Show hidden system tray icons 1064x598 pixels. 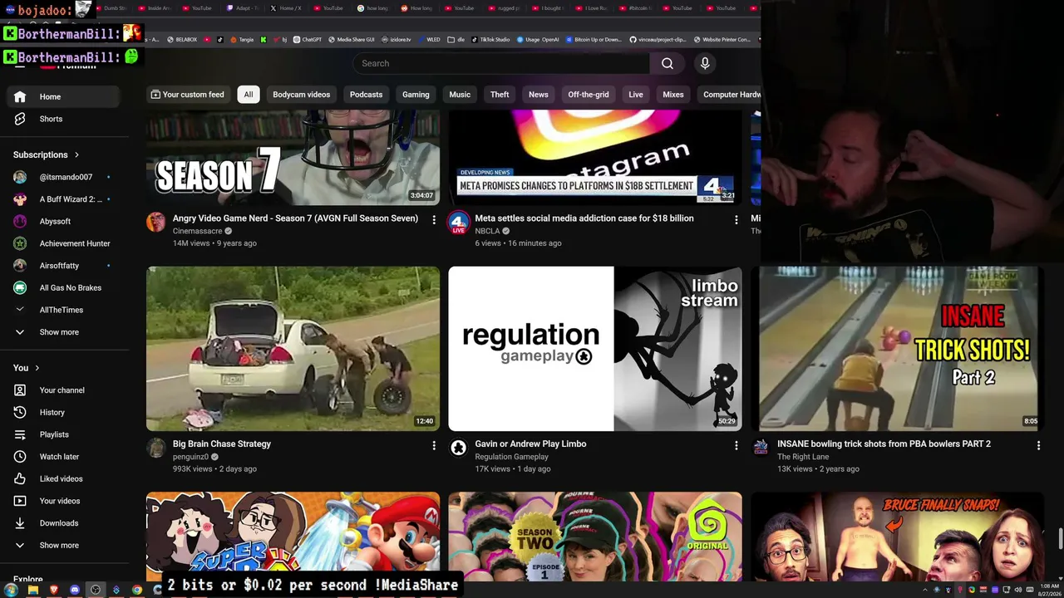pyautogui.click(x=926, y=590)
